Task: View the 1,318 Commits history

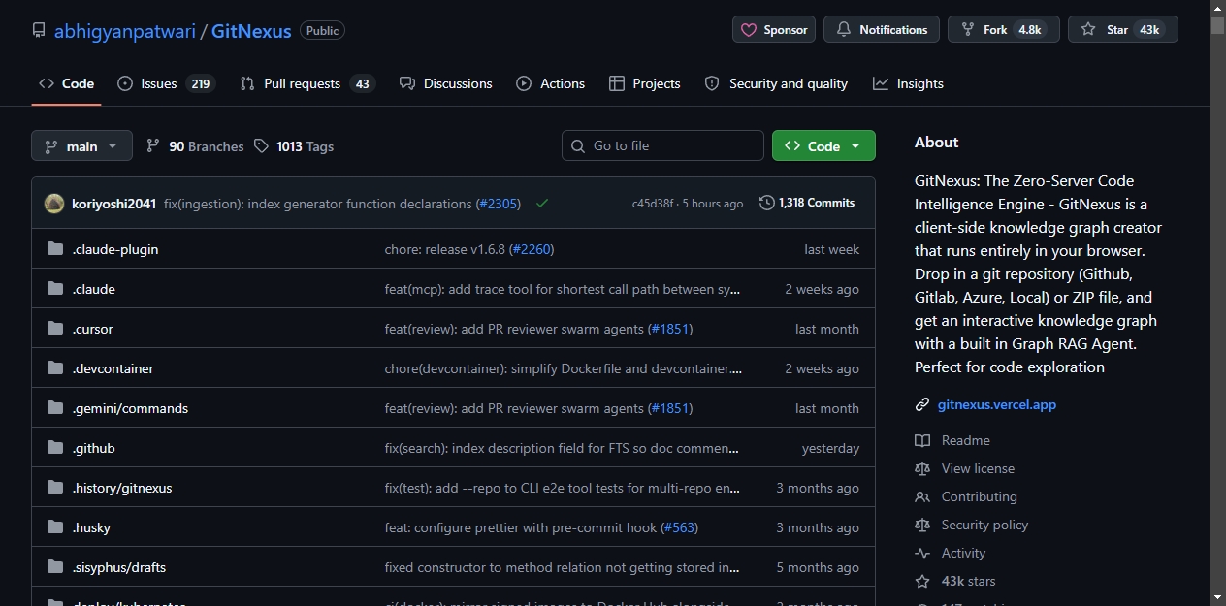Action: 807,203
